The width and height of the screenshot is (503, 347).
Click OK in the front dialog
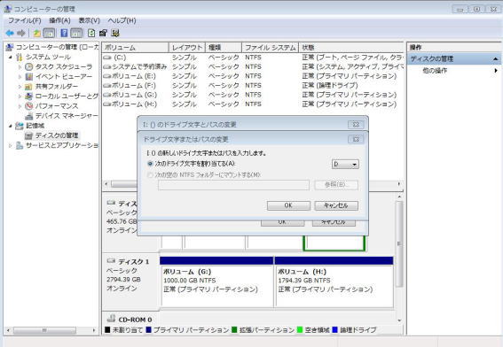click(288, 205)
